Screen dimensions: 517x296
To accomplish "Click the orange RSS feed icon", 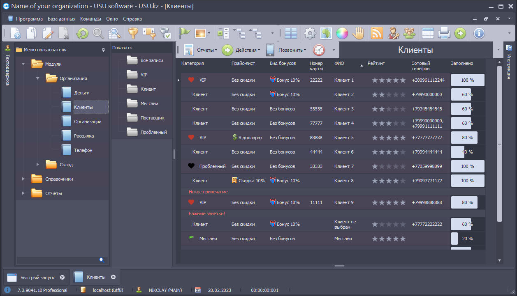I will point(377,33).
